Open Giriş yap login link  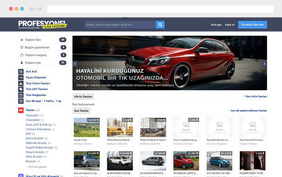pos(216,25)
